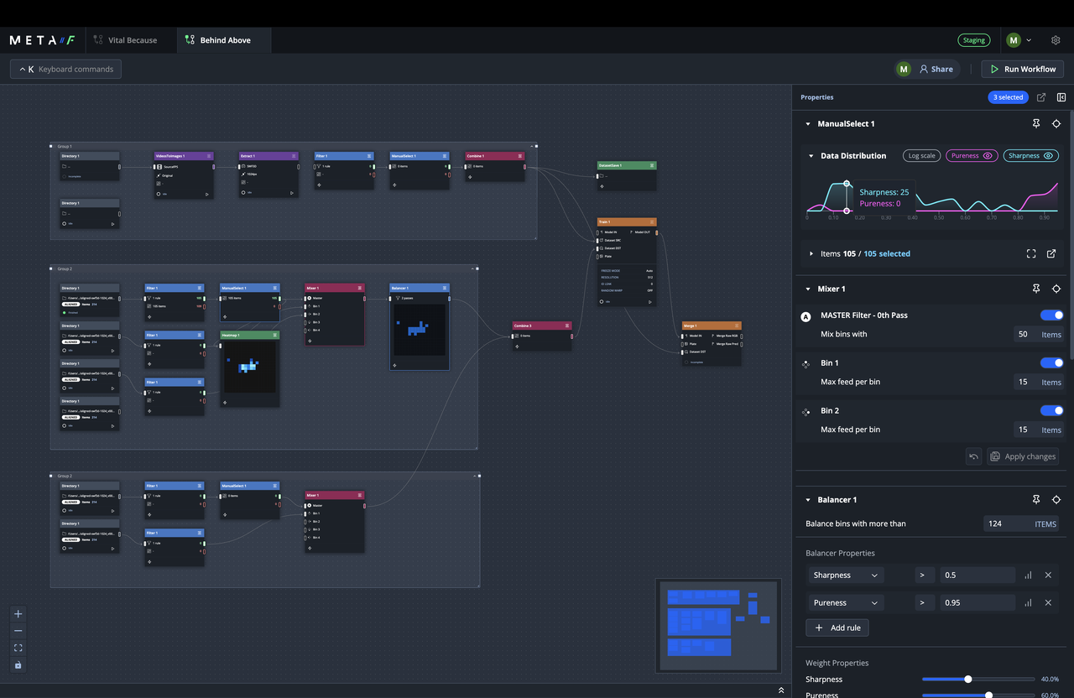Open Items list in external view
Screen dimensions: 1074x698
point(1051,253)
